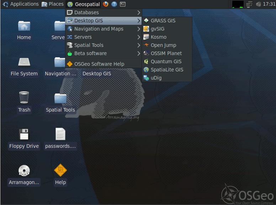Open the Places menu

[x=53, y=4]
